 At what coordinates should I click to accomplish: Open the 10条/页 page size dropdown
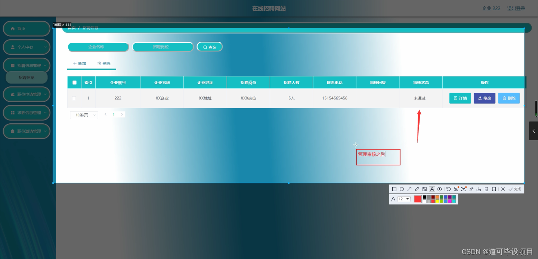83,115
